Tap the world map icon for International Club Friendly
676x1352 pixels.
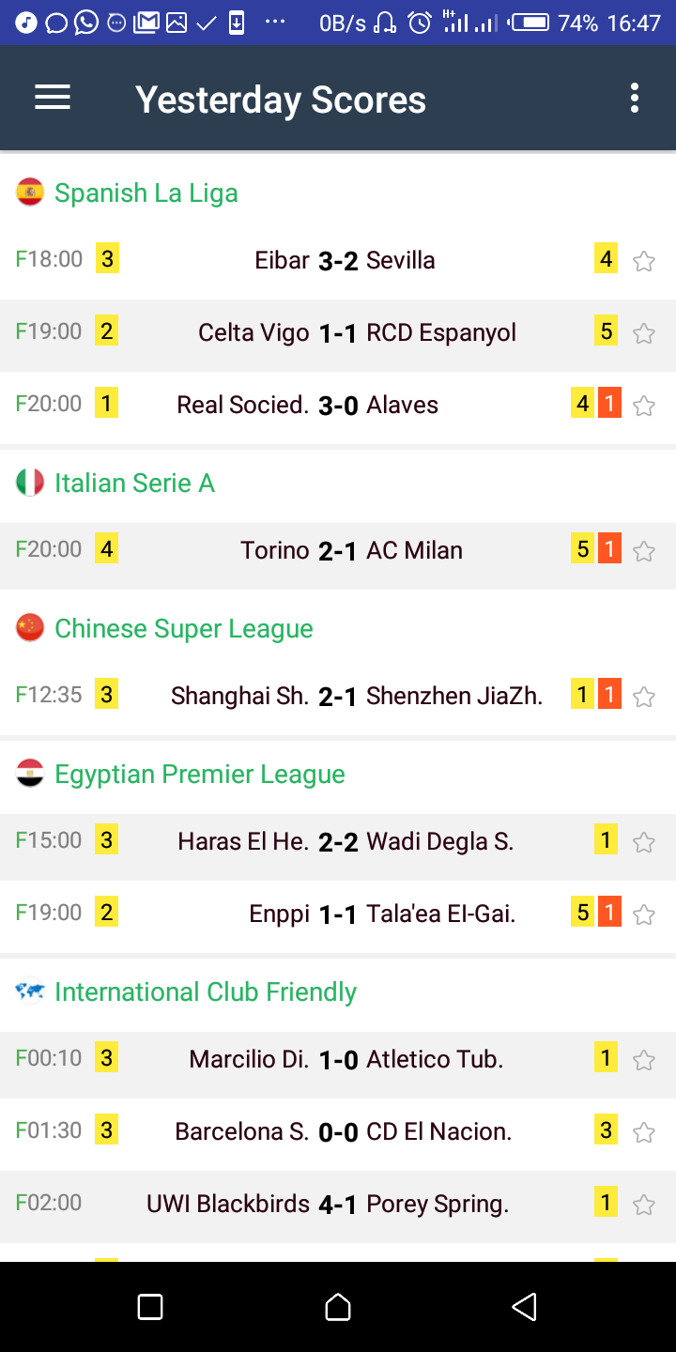30,991
